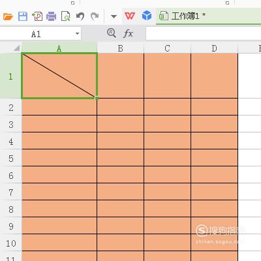Save workbook with the floppy disk icon
Image resolution: width=261 pixels, height=261 pixels.
(x=23, y=16)
